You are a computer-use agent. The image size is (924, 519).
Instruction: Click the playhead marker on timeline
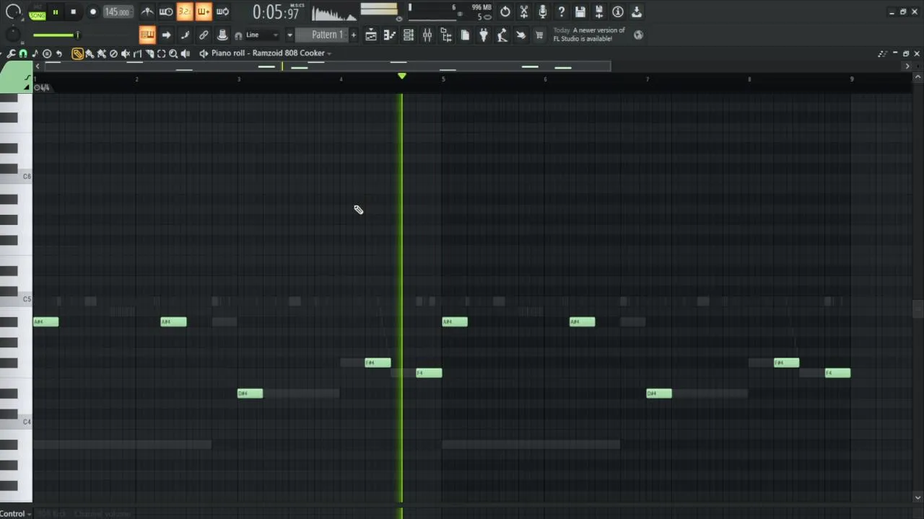tap(402, 76)
